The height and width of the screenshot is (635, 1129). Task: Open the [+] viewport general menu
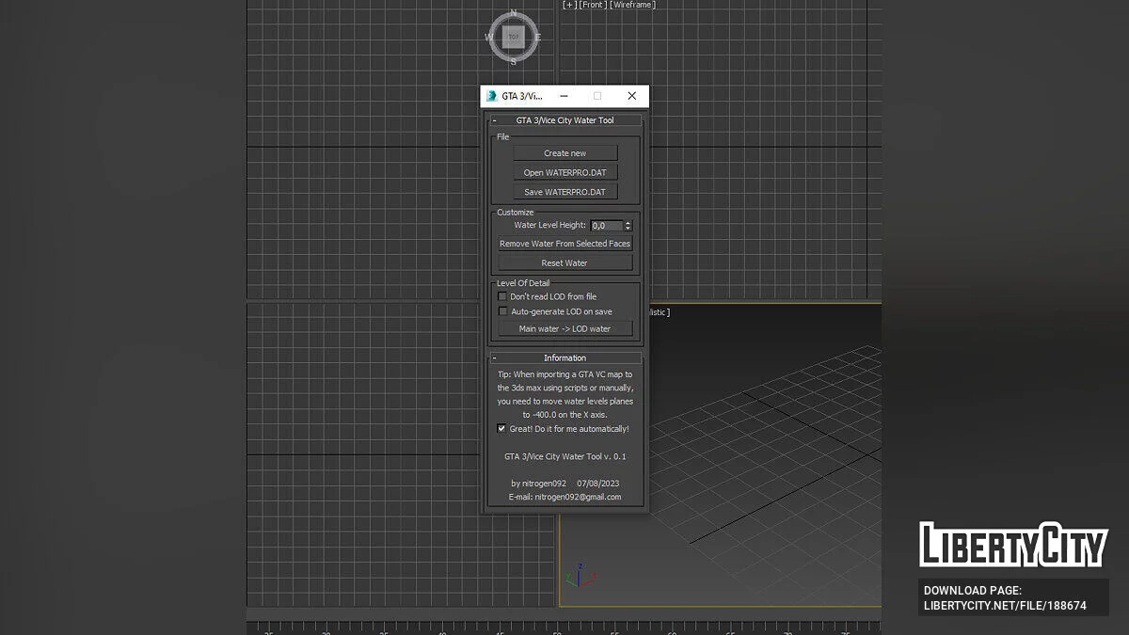click(x=569, y=5)
